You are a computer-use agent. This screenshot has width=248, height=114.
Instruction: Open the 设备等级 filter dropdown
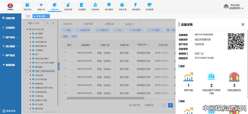click(x=91, y=24)
